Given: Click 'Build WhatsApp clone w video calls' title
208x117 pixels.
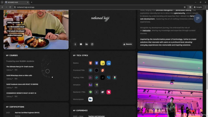Looking at the screenshot, I should point(19,75).
